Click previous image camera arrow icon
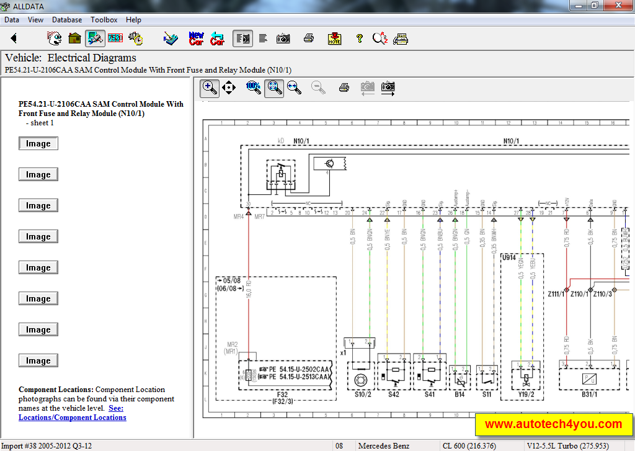 point(367,88)
